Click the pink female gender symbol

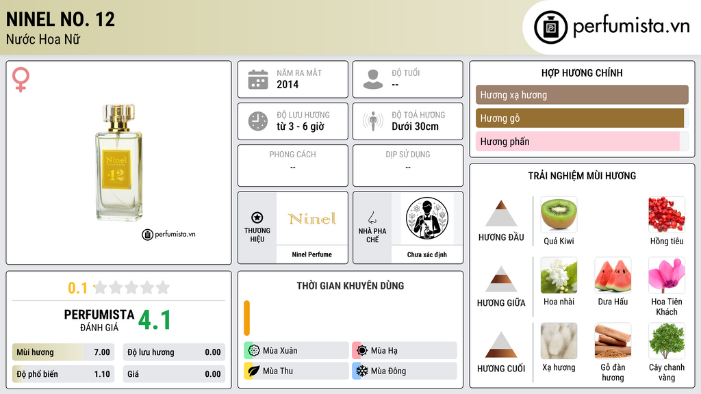pyautogui.click(x=21, y=79)
